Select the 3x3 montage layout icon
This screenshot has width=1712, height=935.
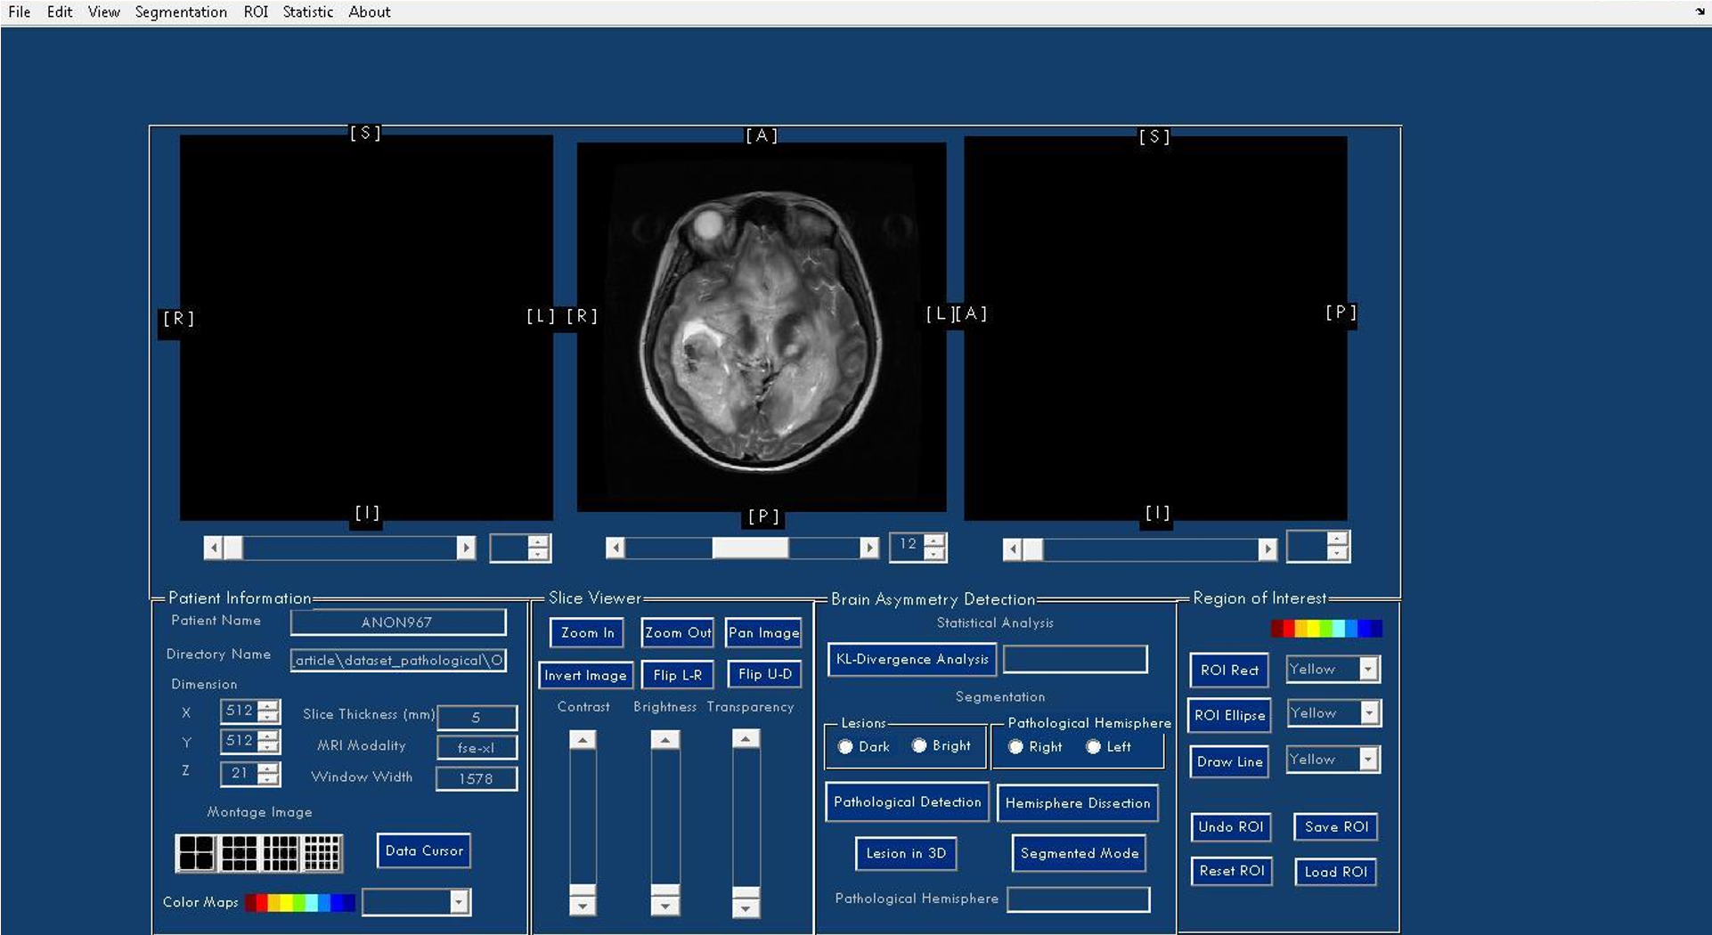(239, 853)
